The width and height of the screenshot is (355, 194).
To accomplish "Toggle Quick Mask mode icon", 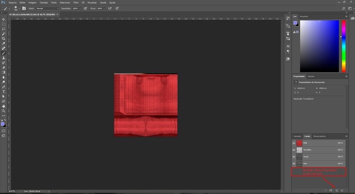I will (3, 131).
